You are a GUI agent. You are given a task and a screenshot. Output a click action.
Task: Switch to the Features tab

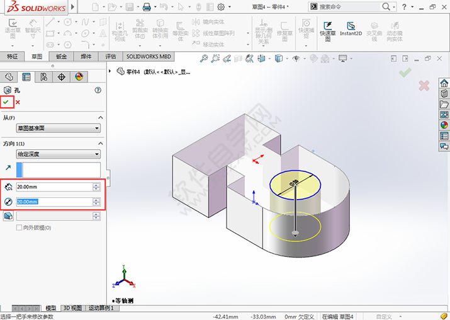coord(12,57)
